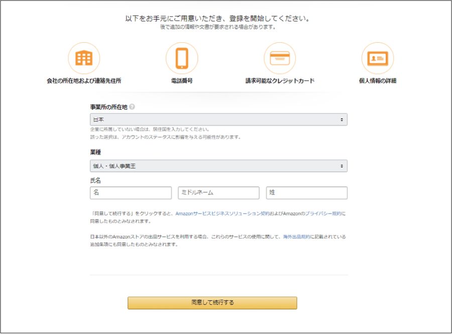Click the 電話番号 label
This screenshot has width=452, height=334.
pos(182,81)
